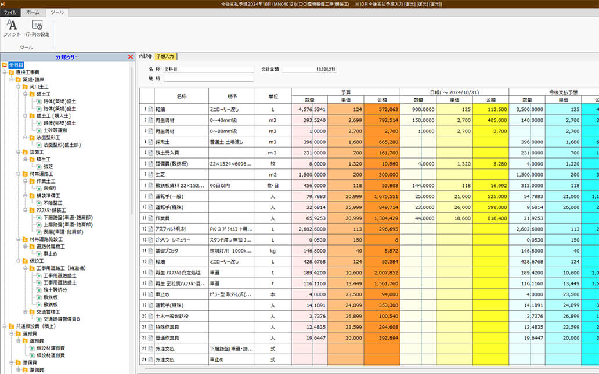Click document icon on the 採取土 row
599x374 pixels.
tap(150, 142)
